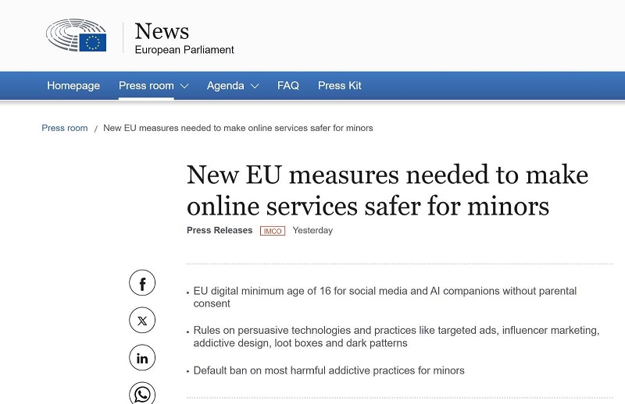
Task: Click the European Parliament hemicycle logo
Action: [x=76, y=37]
